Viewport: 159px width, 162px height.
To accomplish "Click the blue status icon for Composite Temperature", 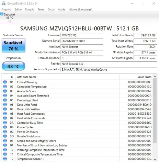I will point(5,87).
